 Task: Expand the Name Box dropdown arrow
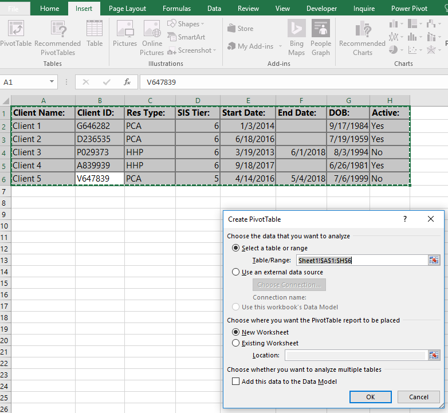52,82
